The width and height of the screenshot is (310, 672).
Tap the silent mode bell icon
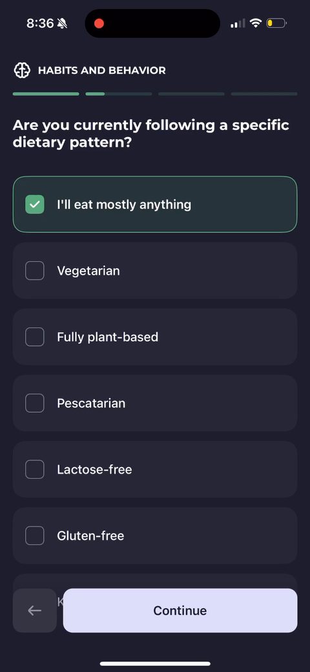click(63, 23)
